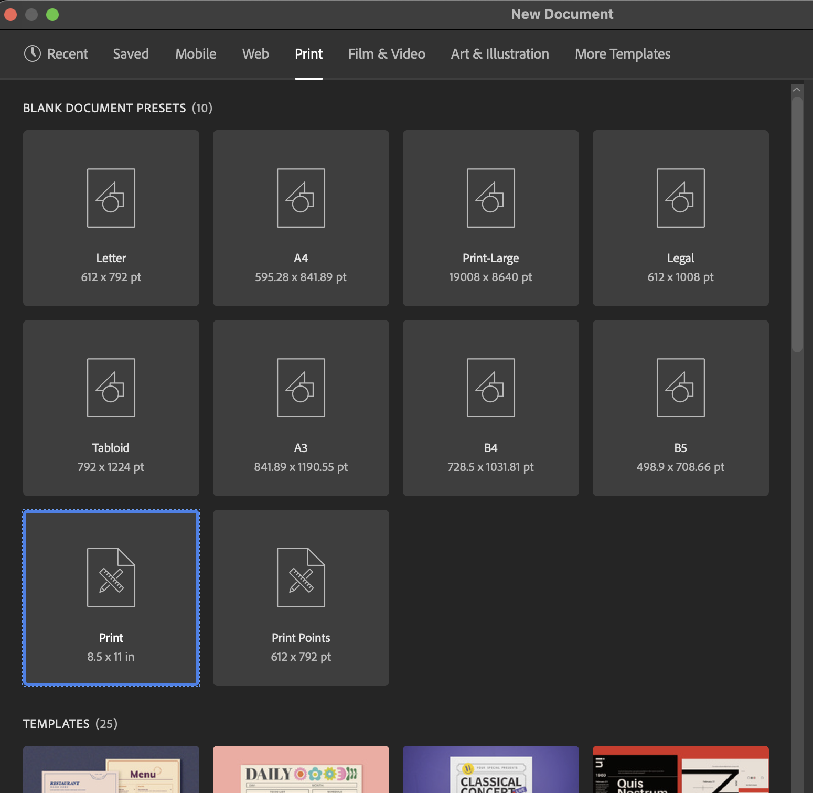813x793 pixels.
Task: Select the Letter document preset
Action: (x=111, y=218)
